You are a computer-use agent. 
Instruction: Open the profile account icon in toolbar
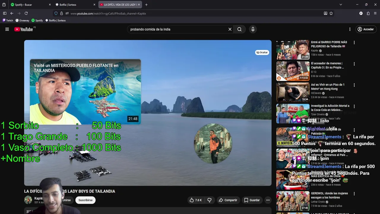point(361,13)
